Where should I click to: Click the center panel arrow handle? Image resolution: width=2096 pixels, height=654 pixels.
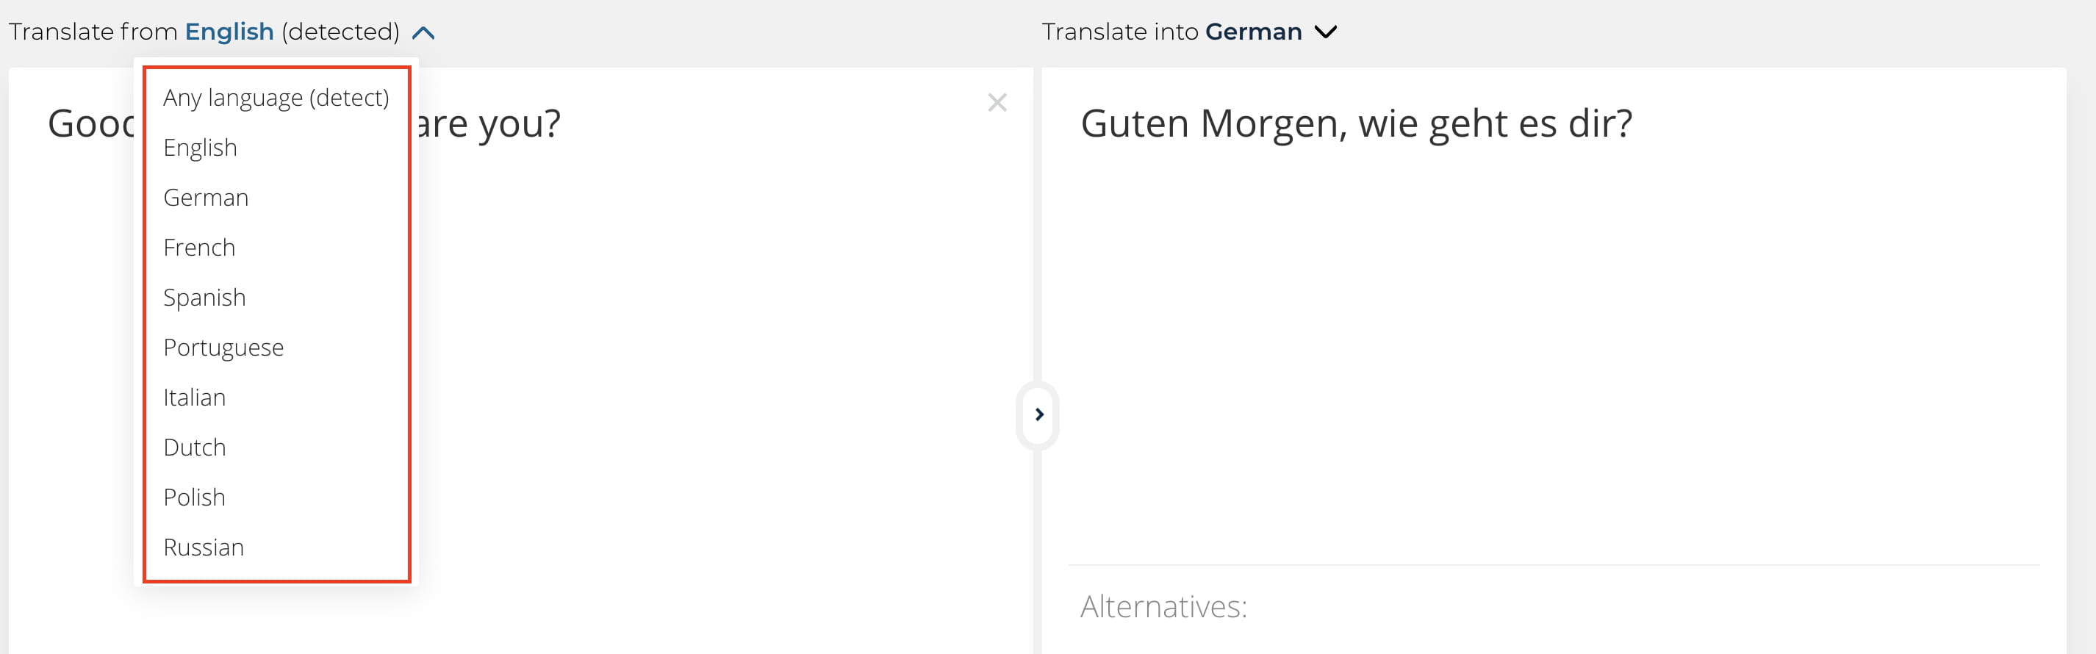coord(1038,415)
